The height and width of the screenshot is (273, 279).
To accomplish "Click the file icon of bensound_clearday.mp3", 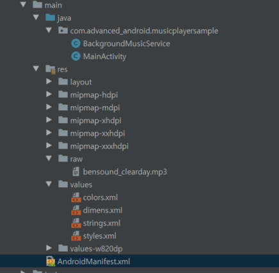I will coord(76,172).
